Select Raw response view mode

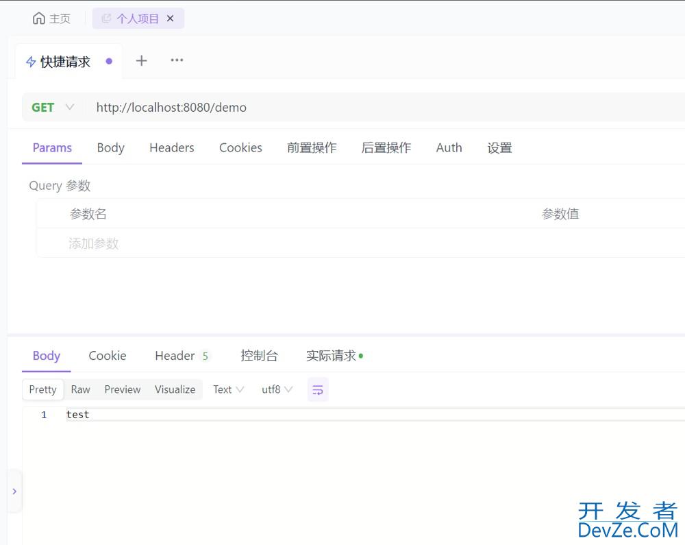[x=80, y=389]
